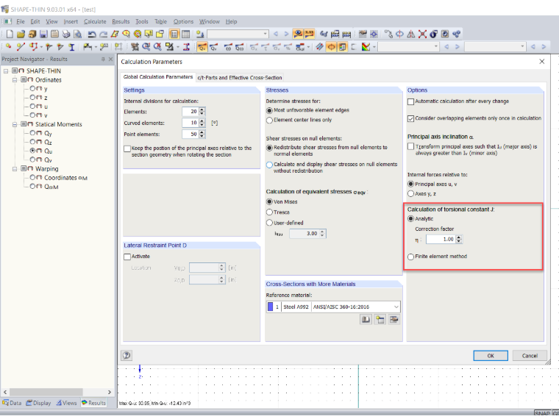Check Transform principal axes option

[410, 146]
